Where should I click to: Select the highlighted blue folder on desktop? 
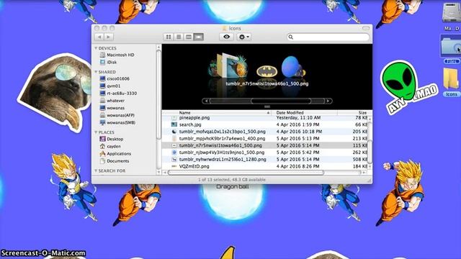click(x=451, y=46)
